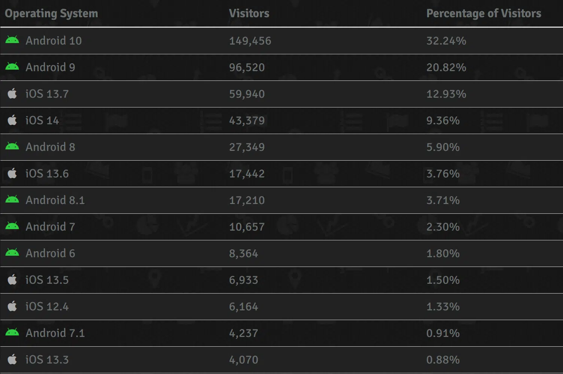Viewport: 563px width, 374px height.
Task: Click the Apple icon next to iOS 13.6
Action: tap(12, 173)
